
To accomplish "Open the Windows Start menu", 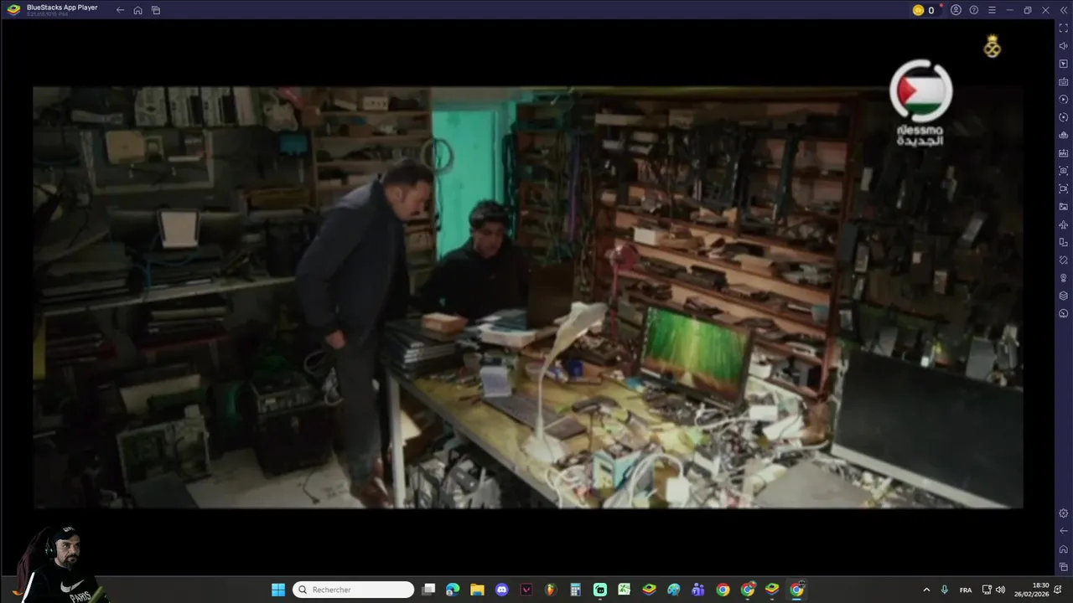I will [278, 590].
